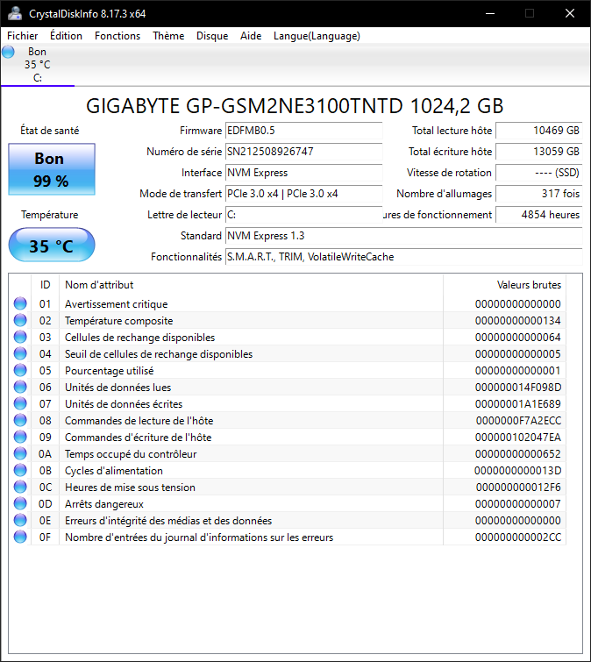This screenshot has height=662, width=591.
Task: Click status icon for Commandes de lecture row
Action: (20, 421)
